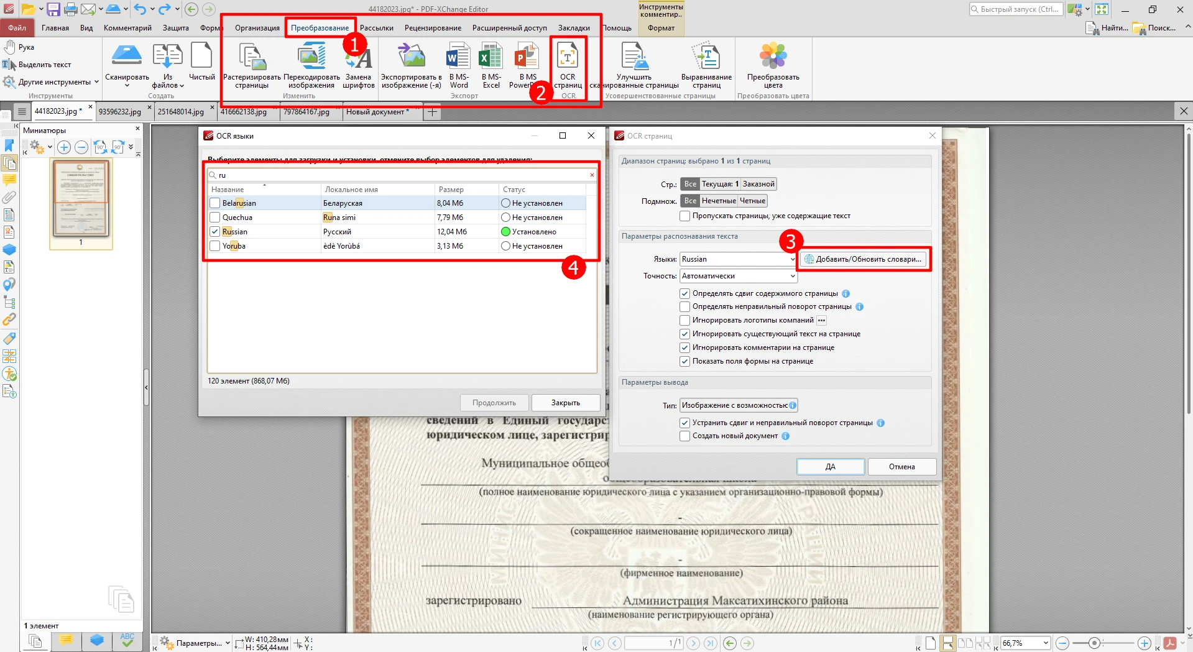
Task: Open bookmarks pane from left sidebar
Action: point(9,145)
